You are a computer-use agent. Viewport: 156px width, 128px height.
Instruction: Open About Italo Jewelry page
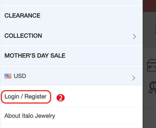tap(30, 116)
